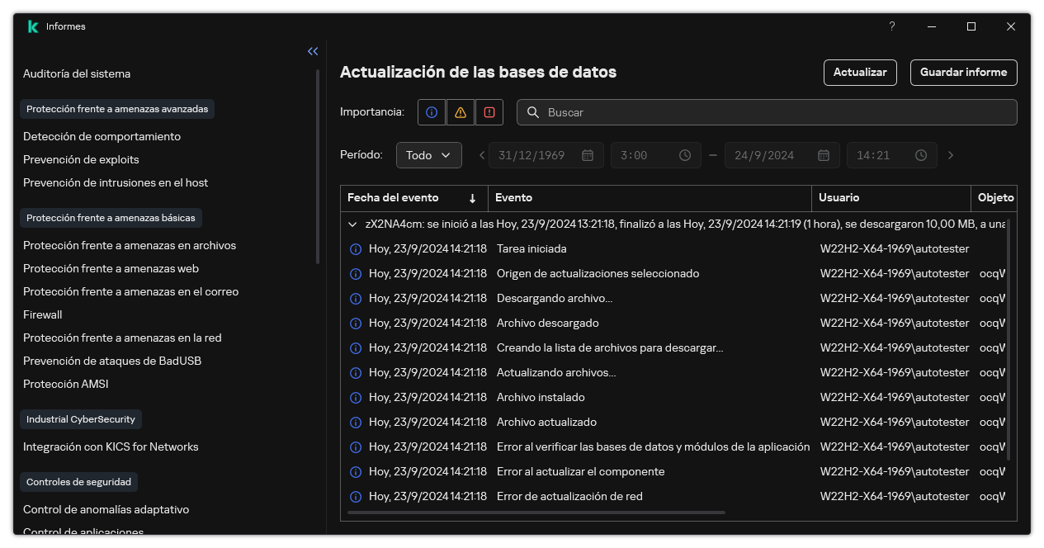1044x548 pixels.
Task: Toggle the critical events importance filter
Action: (489, 112)
